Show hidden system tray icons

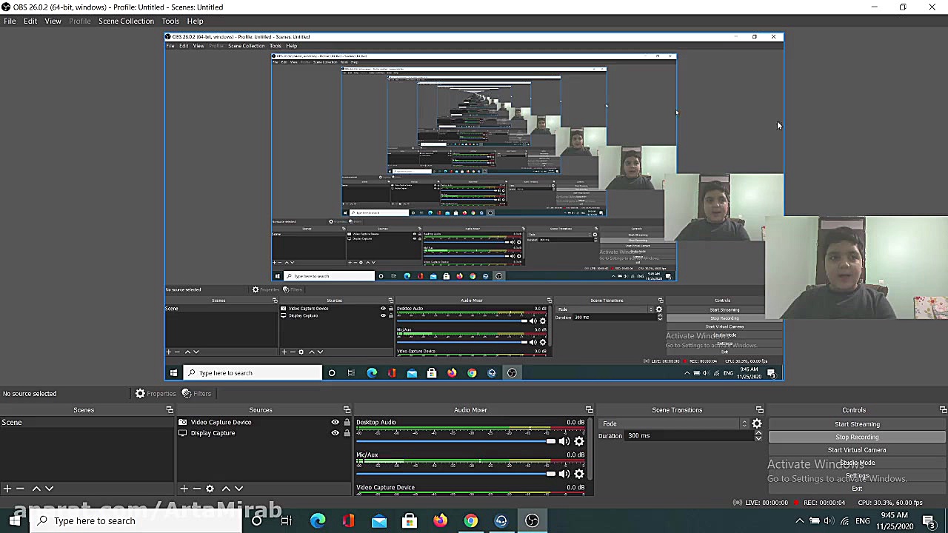[799, 521]
